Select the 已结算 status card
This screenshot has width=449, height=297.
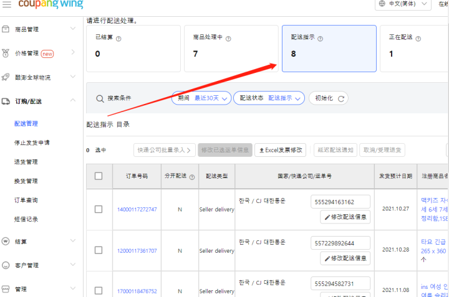(x=133, y=49)
